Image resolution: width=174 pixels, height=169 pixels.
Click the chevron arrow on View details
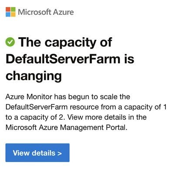click(x=60, y=153)
